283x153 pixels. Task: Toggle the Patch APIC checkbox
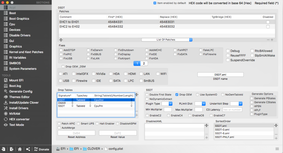point(59,124)
